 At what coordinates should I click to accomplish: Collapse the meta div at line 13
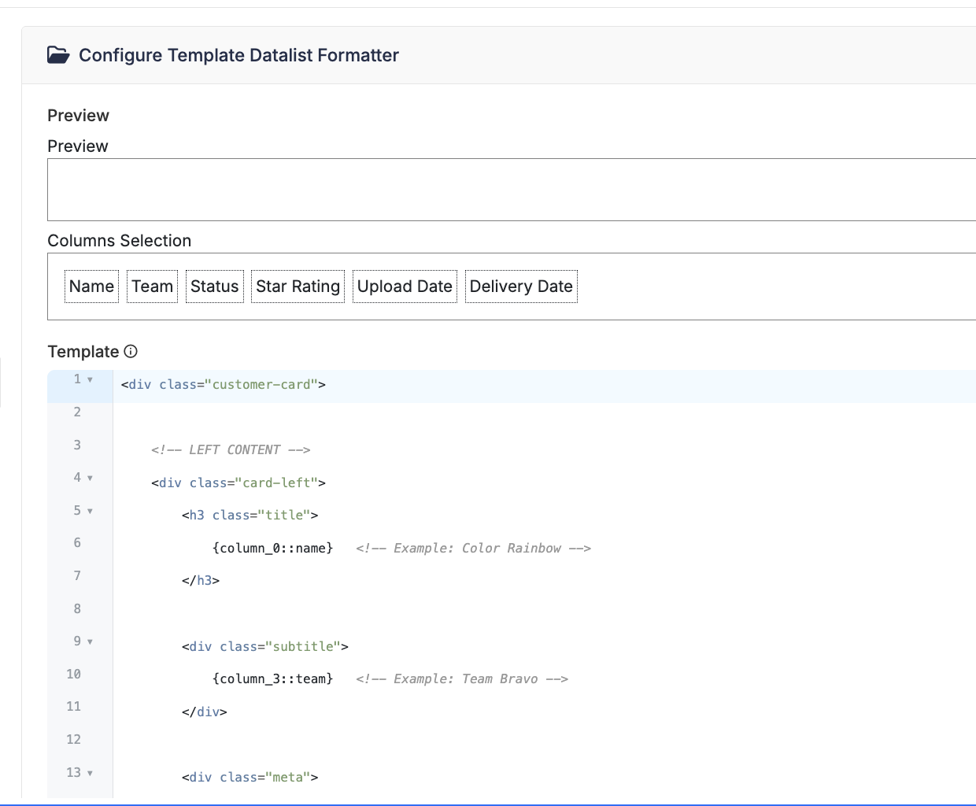tap(90, 773)
